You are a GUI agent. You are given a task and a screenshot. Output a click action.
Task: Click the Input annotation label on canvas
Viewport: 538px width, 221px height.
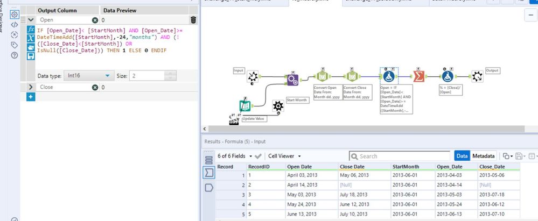(239, 70)
